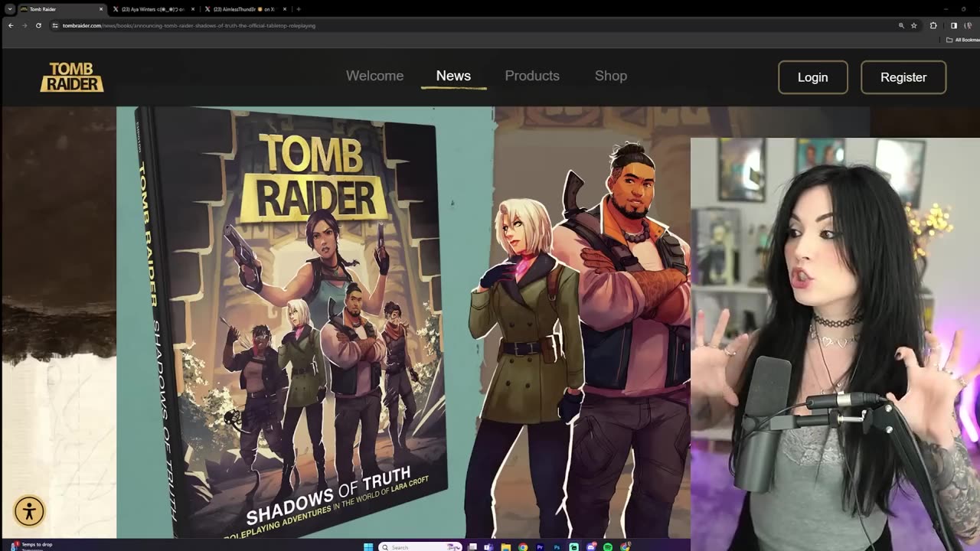Image resolution: width=980 pixels, height=551 pixels.
Task: Open Premiere Pro from the taskbar
Action: (x=540, y=547)
